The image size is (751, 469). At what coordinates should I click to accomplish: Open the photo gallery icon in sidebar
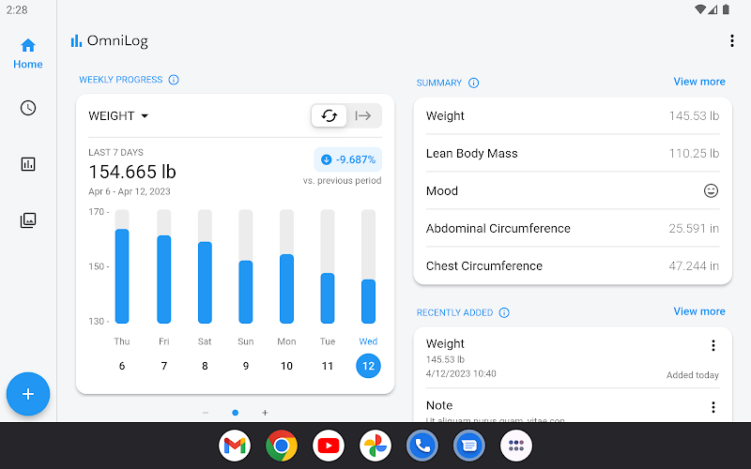pos(28,220)
